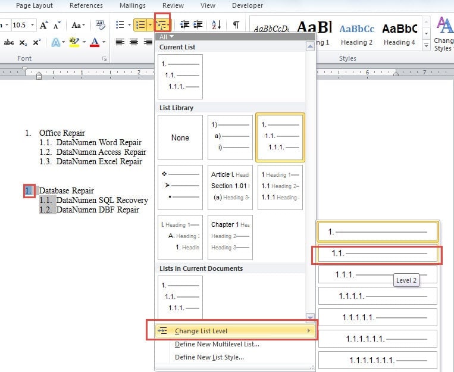Open the Change Case button

click(x=78, y=25)
